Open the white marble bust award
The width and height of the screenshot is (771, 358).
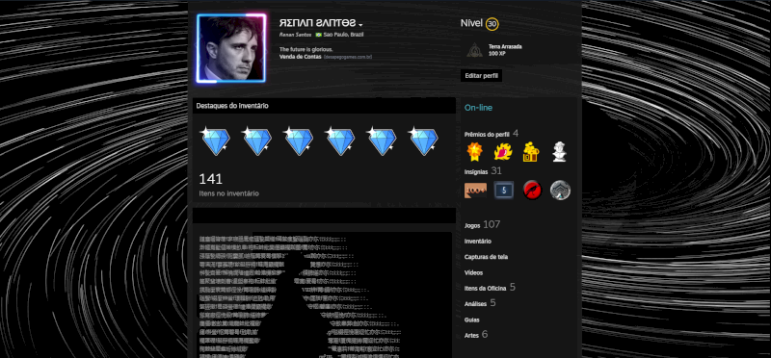[560, 152]
